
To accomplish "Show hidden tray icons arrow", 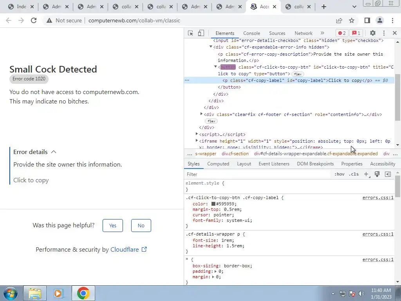I will pos(333,294).
